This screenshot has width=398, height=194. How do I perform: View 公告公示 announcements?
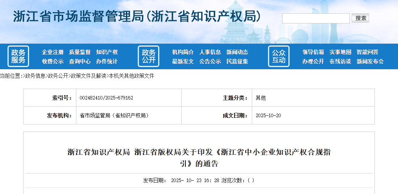(210, 61)
